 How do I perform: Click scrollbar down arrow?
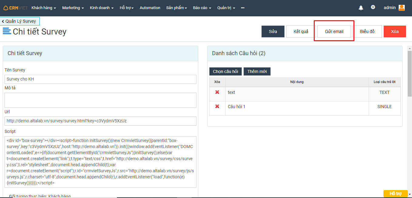coord(410,194)
